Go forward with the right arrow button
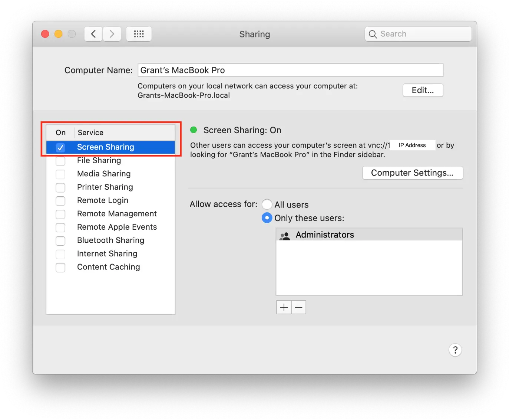 tap(112, 34)
